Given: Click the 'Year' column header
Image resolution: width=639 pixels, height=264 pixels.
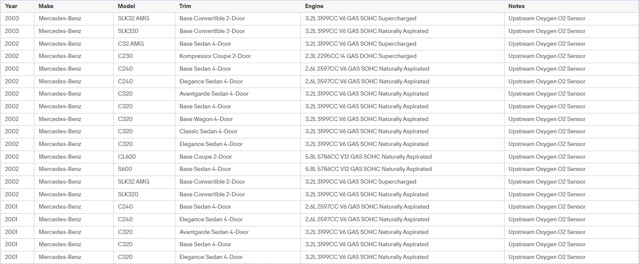Looking at the screenshot, I should [x=11, y=6].
